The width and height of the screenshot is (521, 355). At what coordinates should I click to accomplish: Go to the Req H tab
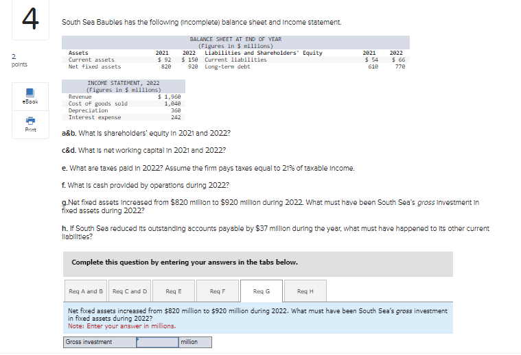[x=305, y=291]
